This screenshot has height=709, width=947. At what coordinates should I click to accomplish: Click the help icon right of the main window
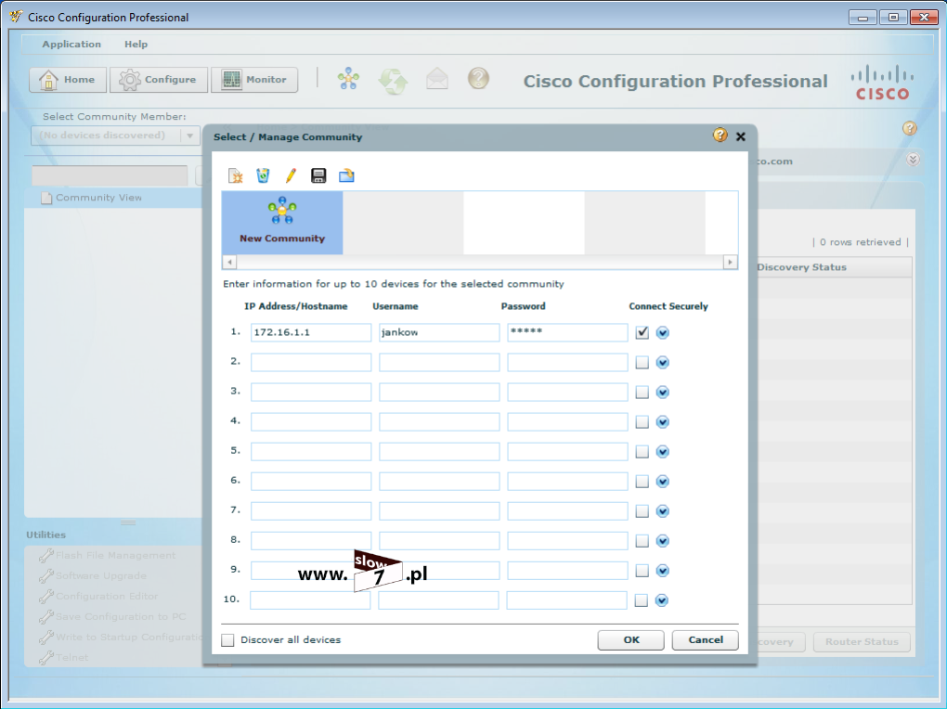[910, 128]
